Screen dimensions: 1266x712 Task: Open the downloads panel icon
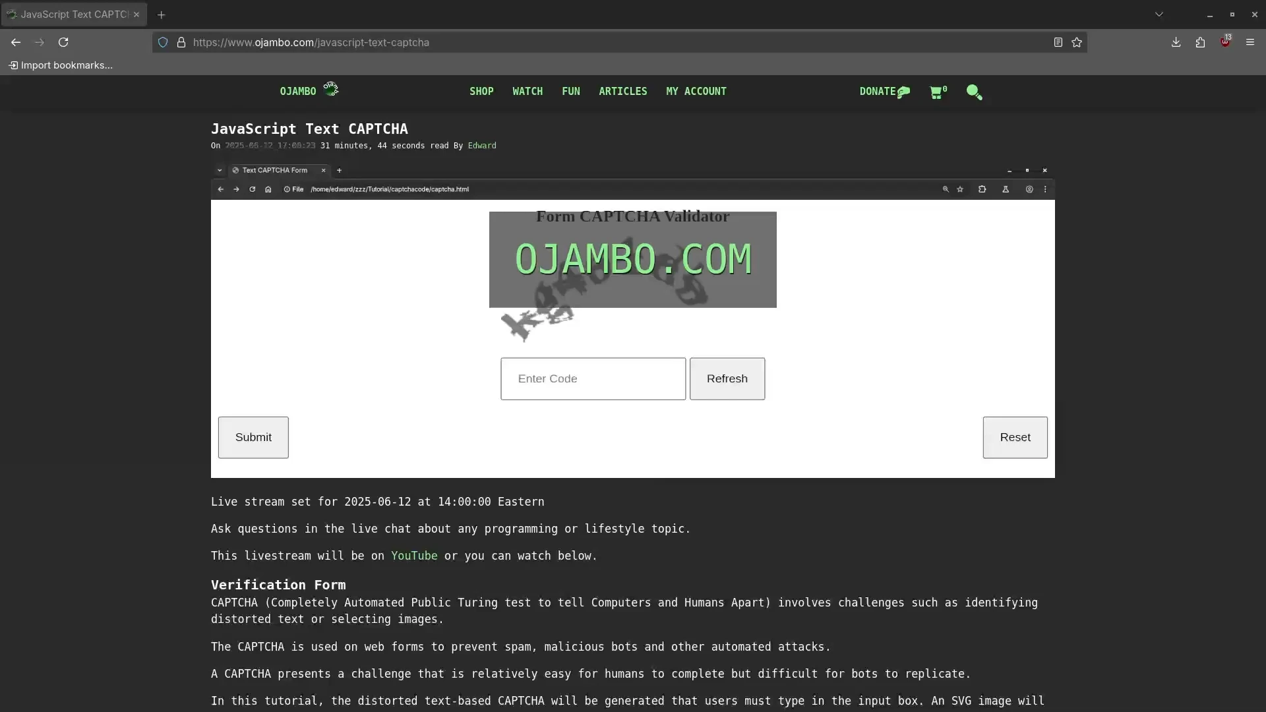[1176, 42]
